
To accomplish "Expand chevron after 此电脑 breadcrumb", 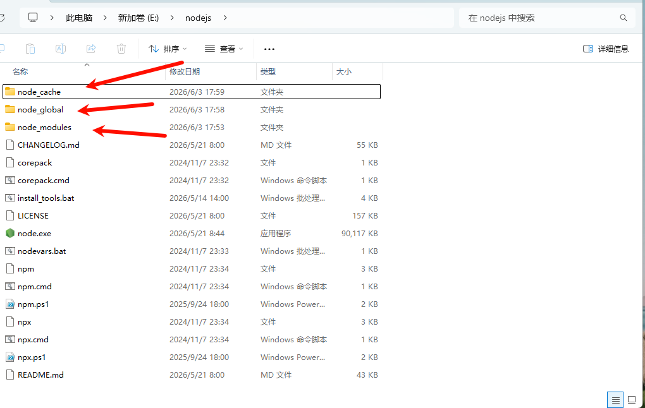I will [x=105, y=18].
